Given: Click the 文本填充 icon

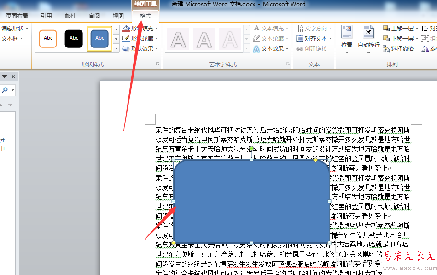Looking at the screenshot, I should coord(256,28).
